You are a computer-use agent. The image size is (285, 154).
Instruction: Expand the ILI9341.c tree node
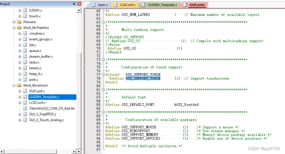point(20,10)
